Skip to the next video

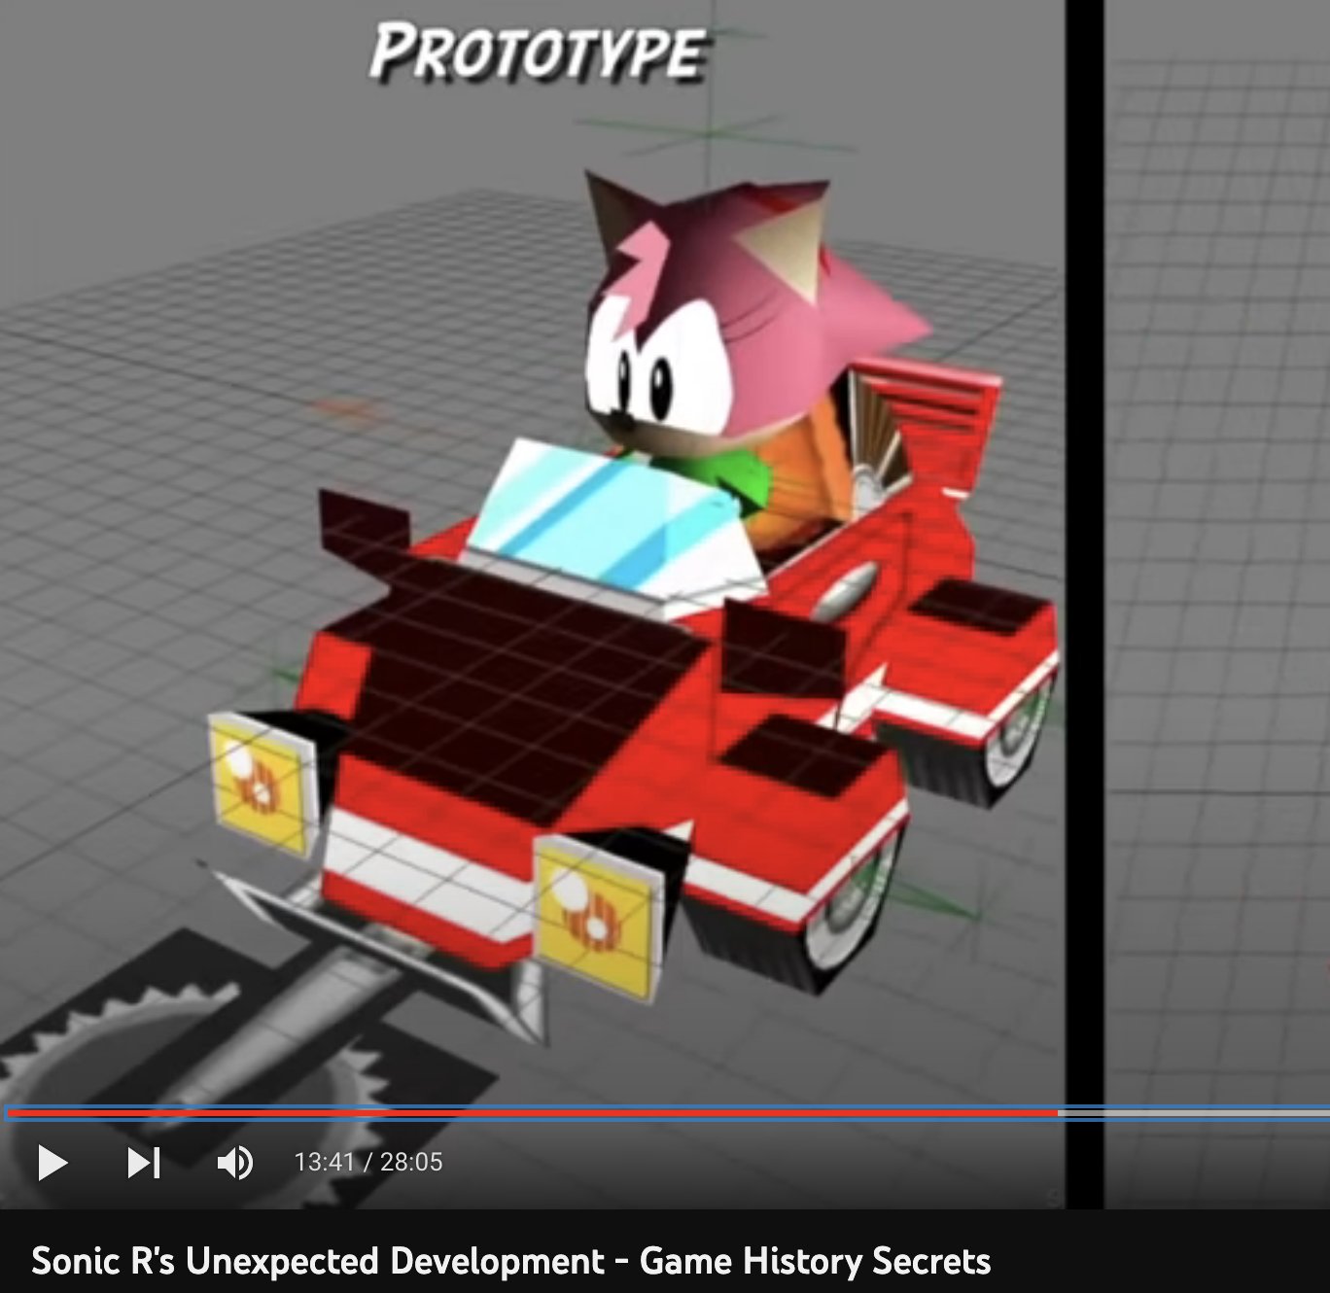144,1162
